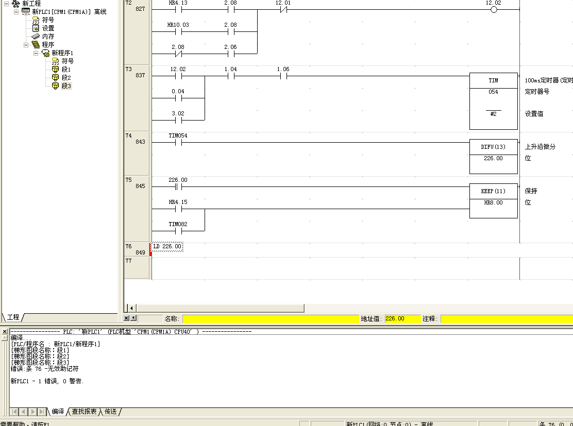The width and height of the screenshot is (573, 426).
Task: Select the KEEP(11) instruction block
Action: [493, 196]
